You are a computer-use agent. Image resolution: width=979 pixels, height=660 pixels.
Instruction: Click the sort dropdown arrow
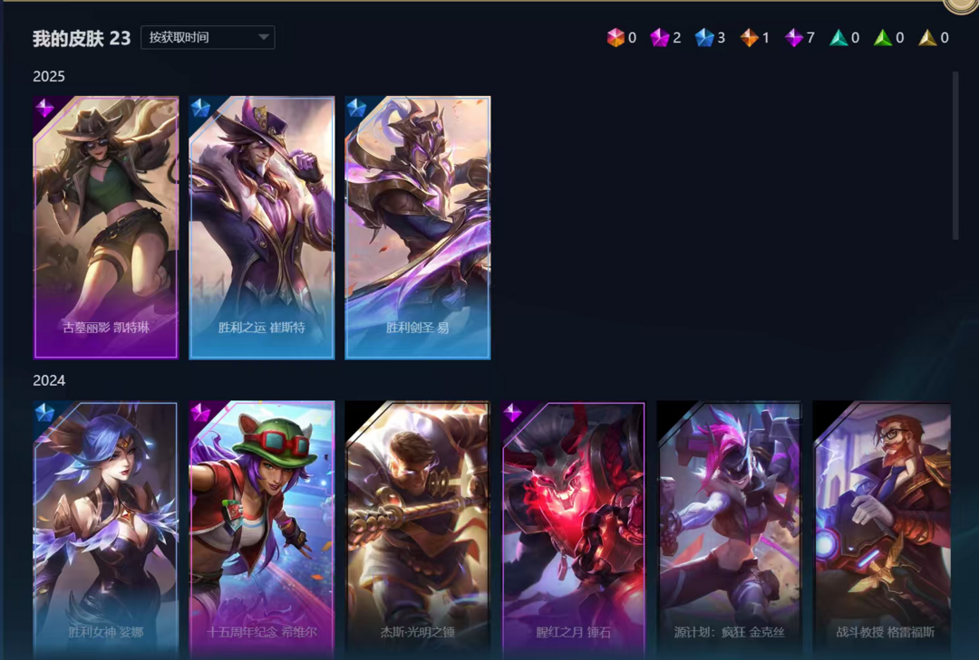pos(264,37)
